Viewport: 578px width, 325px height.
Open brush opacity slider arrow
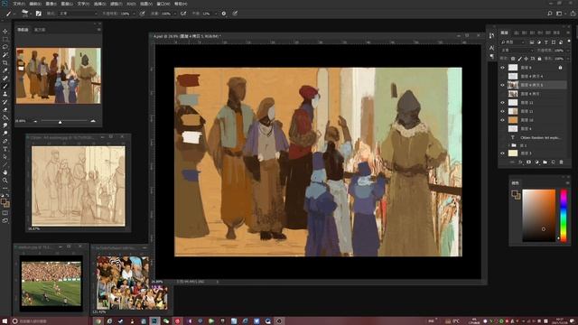click(134, 14)
